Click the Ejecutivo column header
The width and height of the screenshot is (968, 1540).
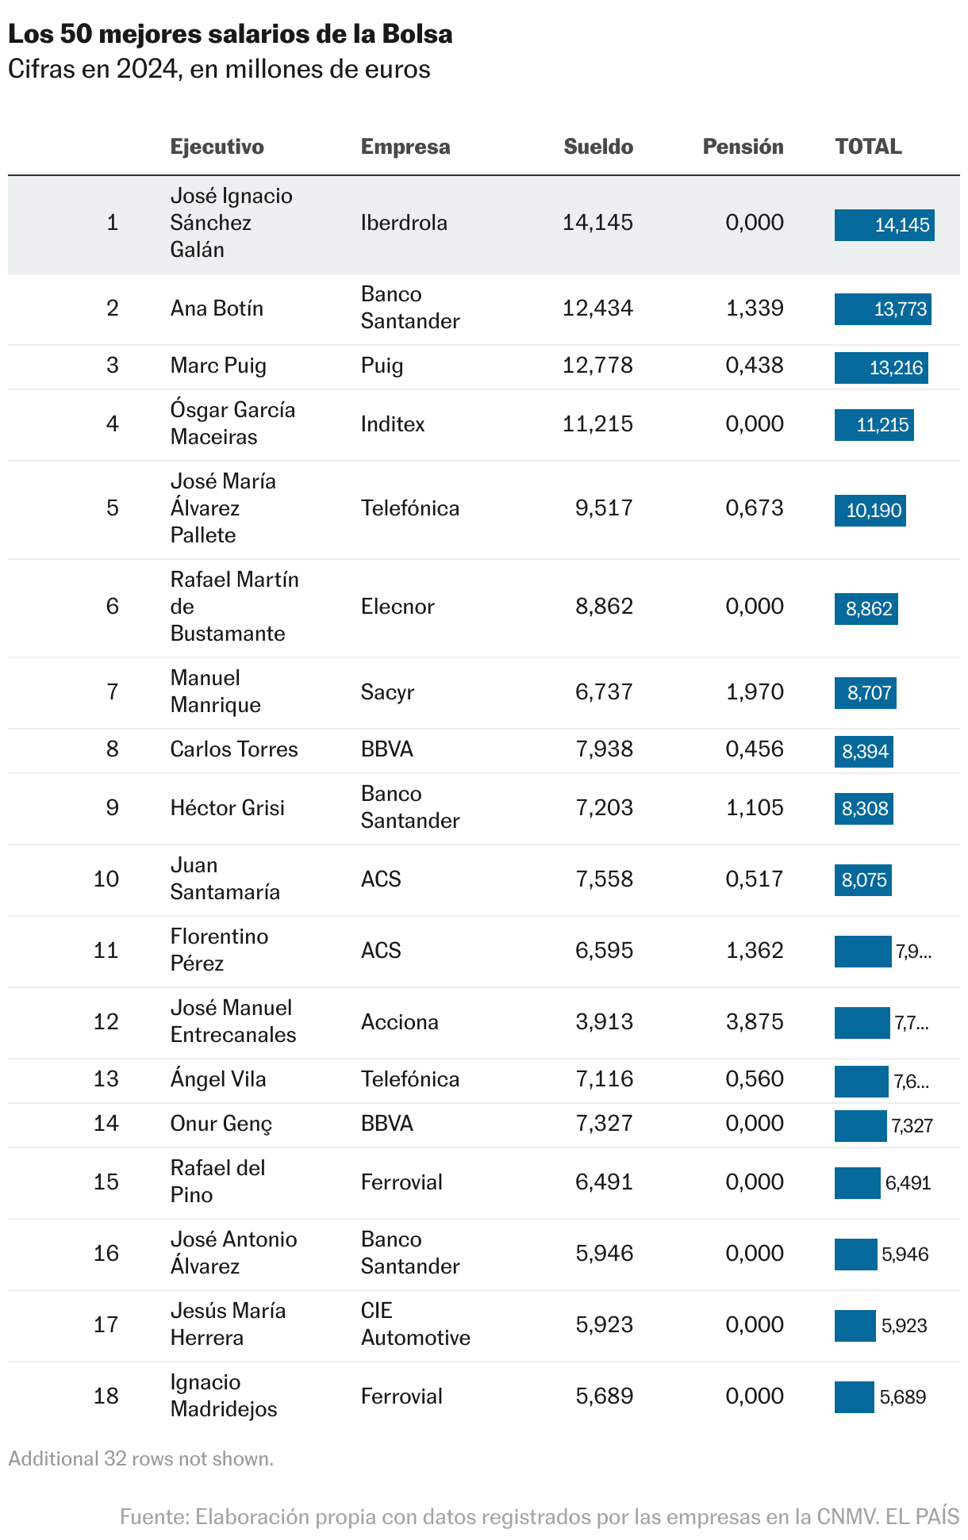pyautogui.click(x=217, y=147)
